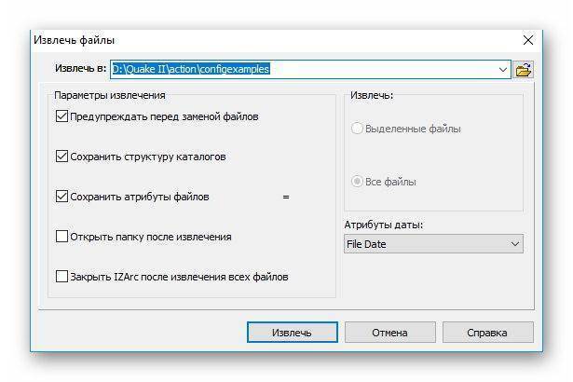Screen dimensions: 573x382
Task: Uncheck Предупреждать перед заменой файлов
Action: (61, 116)
